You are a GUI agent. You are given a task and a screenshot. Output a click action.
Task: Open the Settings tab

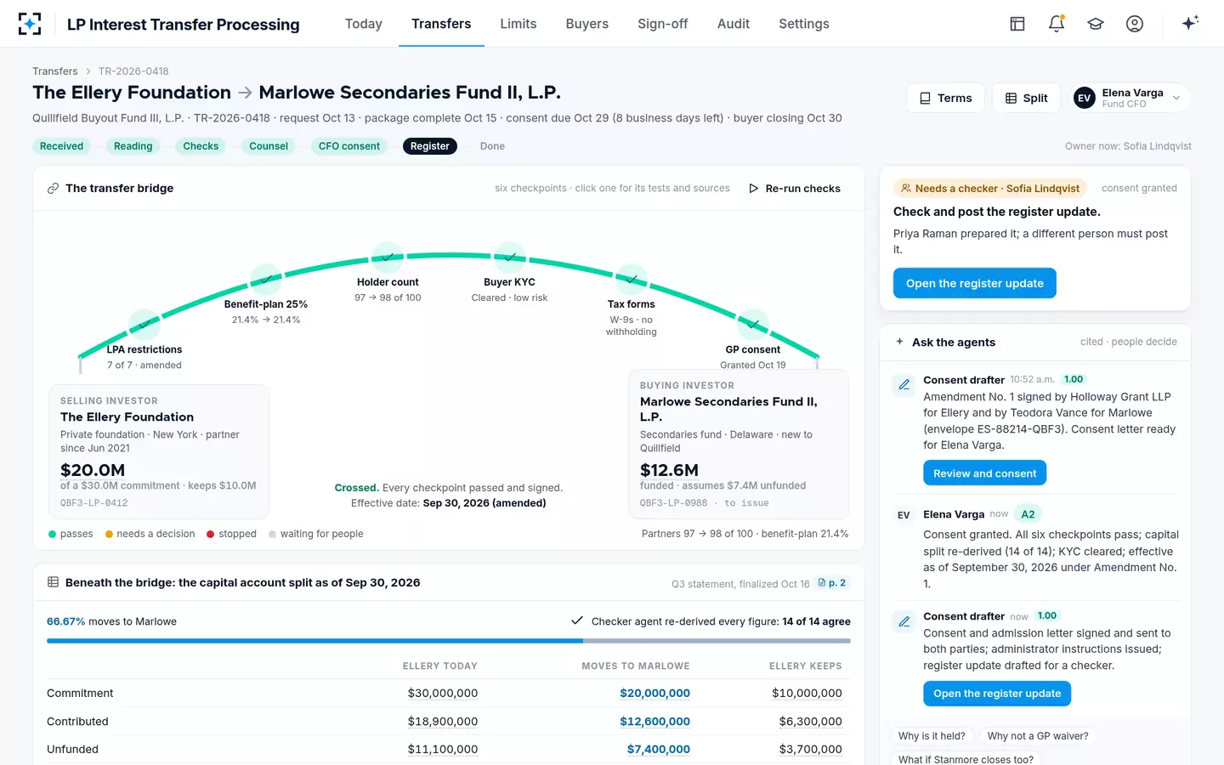click(804, 24)
